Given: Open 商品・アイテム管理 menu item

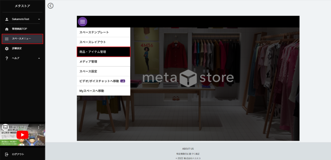Looking at the screenshot, I should pyautogui.click(x=103, y=52).
